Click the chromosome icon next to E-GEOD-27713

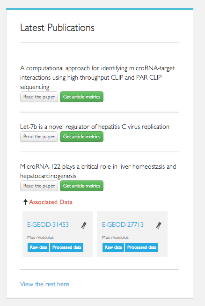coord(159,225)
